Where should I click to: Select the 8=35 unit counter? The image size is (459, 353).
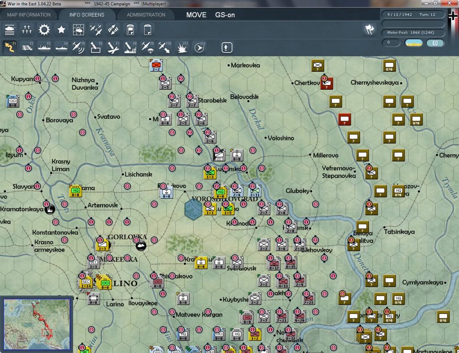290,263
